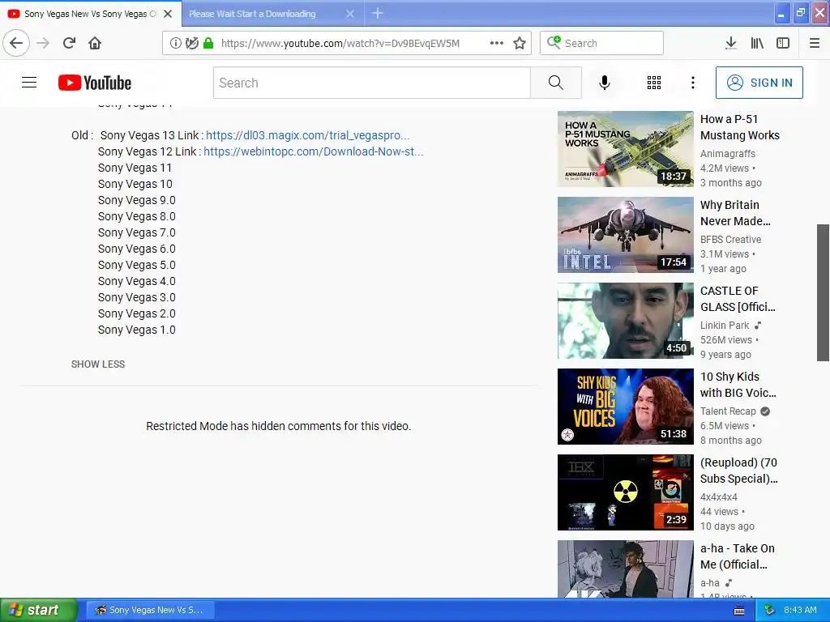Click SHOW LESS under the description

point(98,364)
